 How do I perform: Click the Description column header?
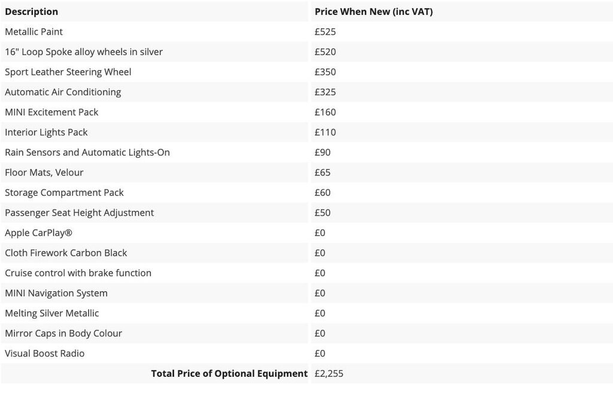(32, 11)
